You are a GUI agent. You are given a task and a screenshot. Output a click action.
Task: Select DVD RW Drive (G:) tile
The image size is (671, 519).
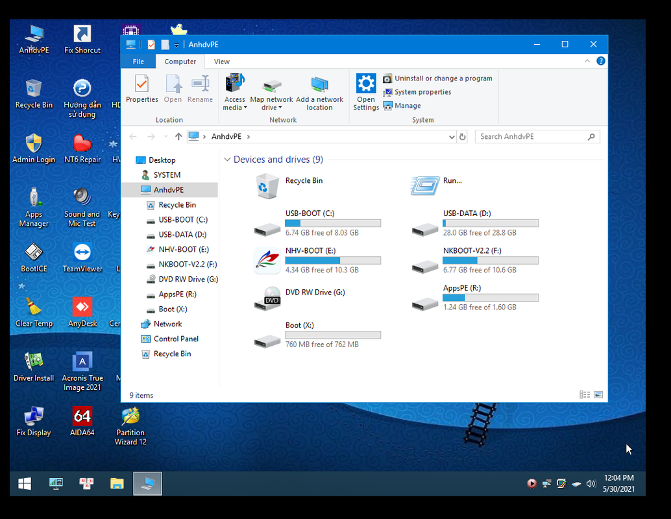tap(300, 297)
